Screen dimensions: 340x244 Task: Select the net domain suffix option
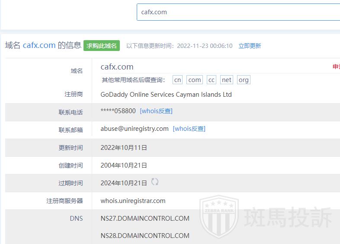pos(227,80)
